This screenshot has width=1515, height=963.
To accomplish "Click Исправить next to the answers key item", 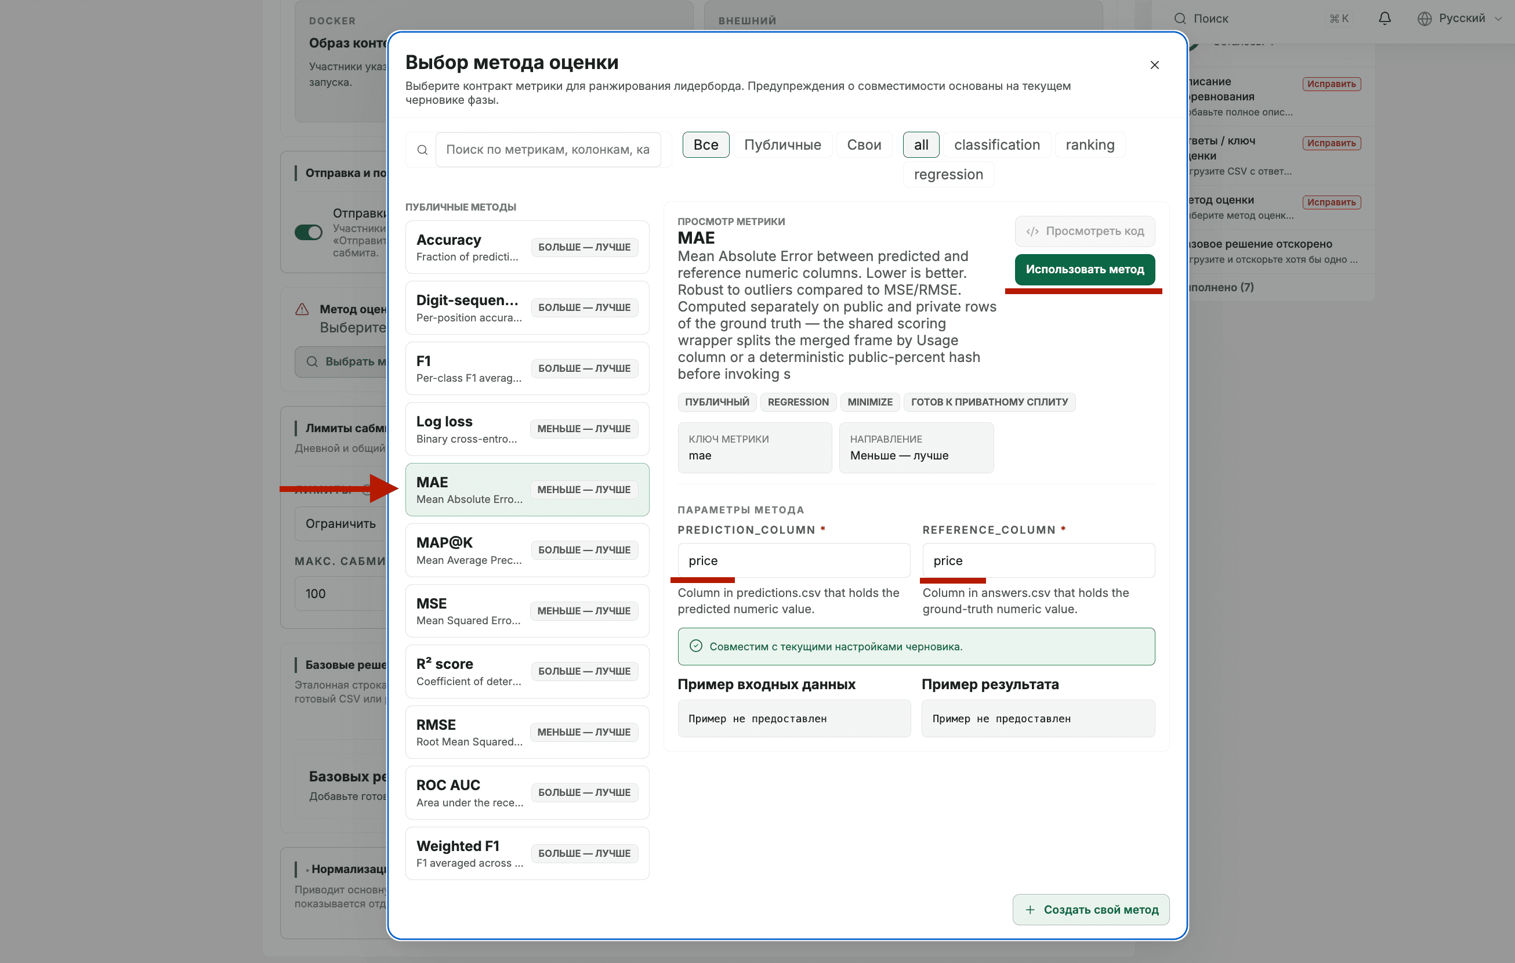I will pos(1331,143).
